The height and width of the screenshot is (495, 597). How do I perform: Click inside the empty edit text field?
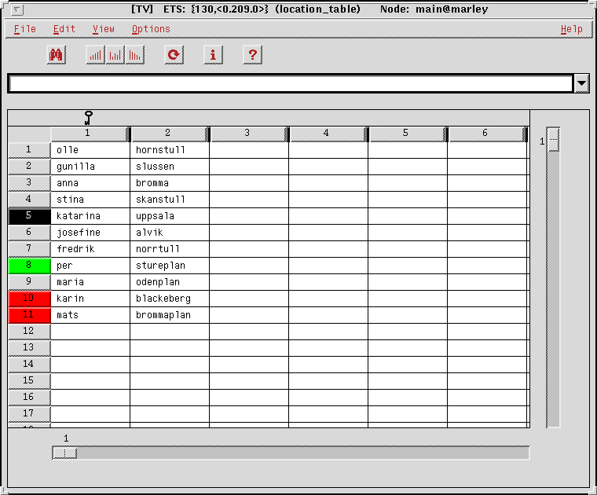(291, 83)
